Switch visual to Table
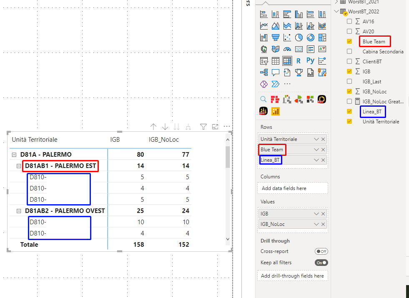The height and width of the screenshot is (298, 409). point(276,61)
